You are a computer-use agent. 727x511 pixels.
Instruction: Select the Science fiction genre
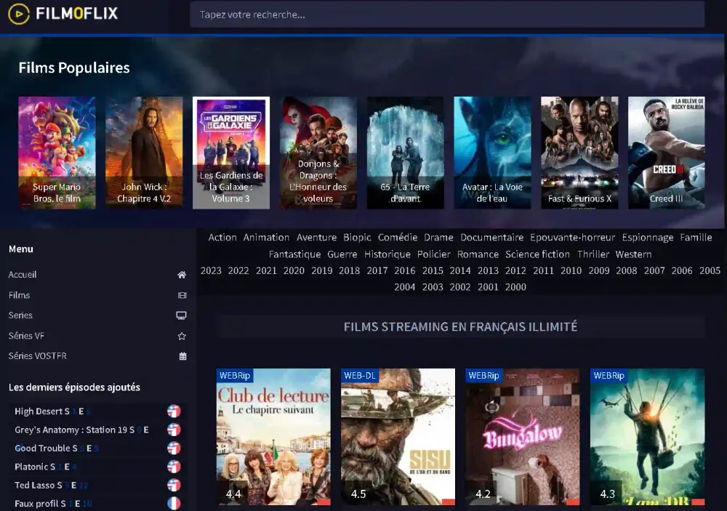(x=537, y=254)
